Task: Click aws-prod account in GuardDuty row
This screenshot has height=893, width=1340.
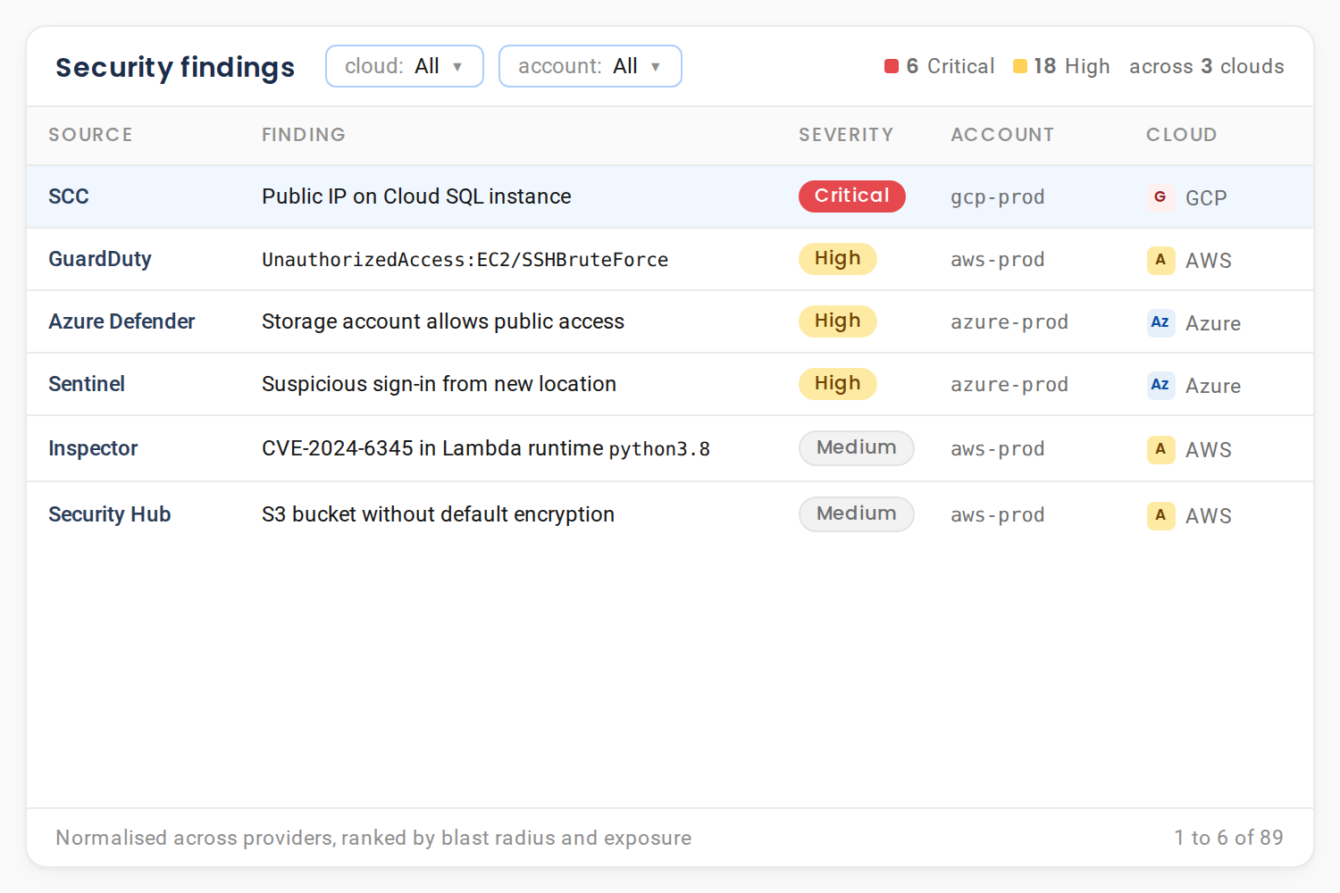Action: coord(998,260)
